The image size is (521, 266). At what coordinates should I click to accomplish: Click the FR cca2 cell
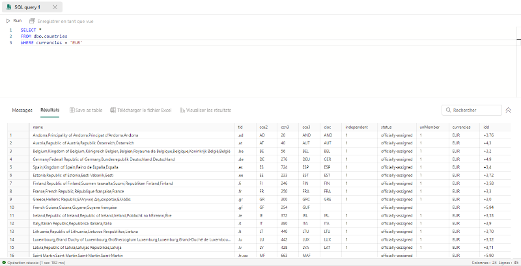click(x=267, y=191)
